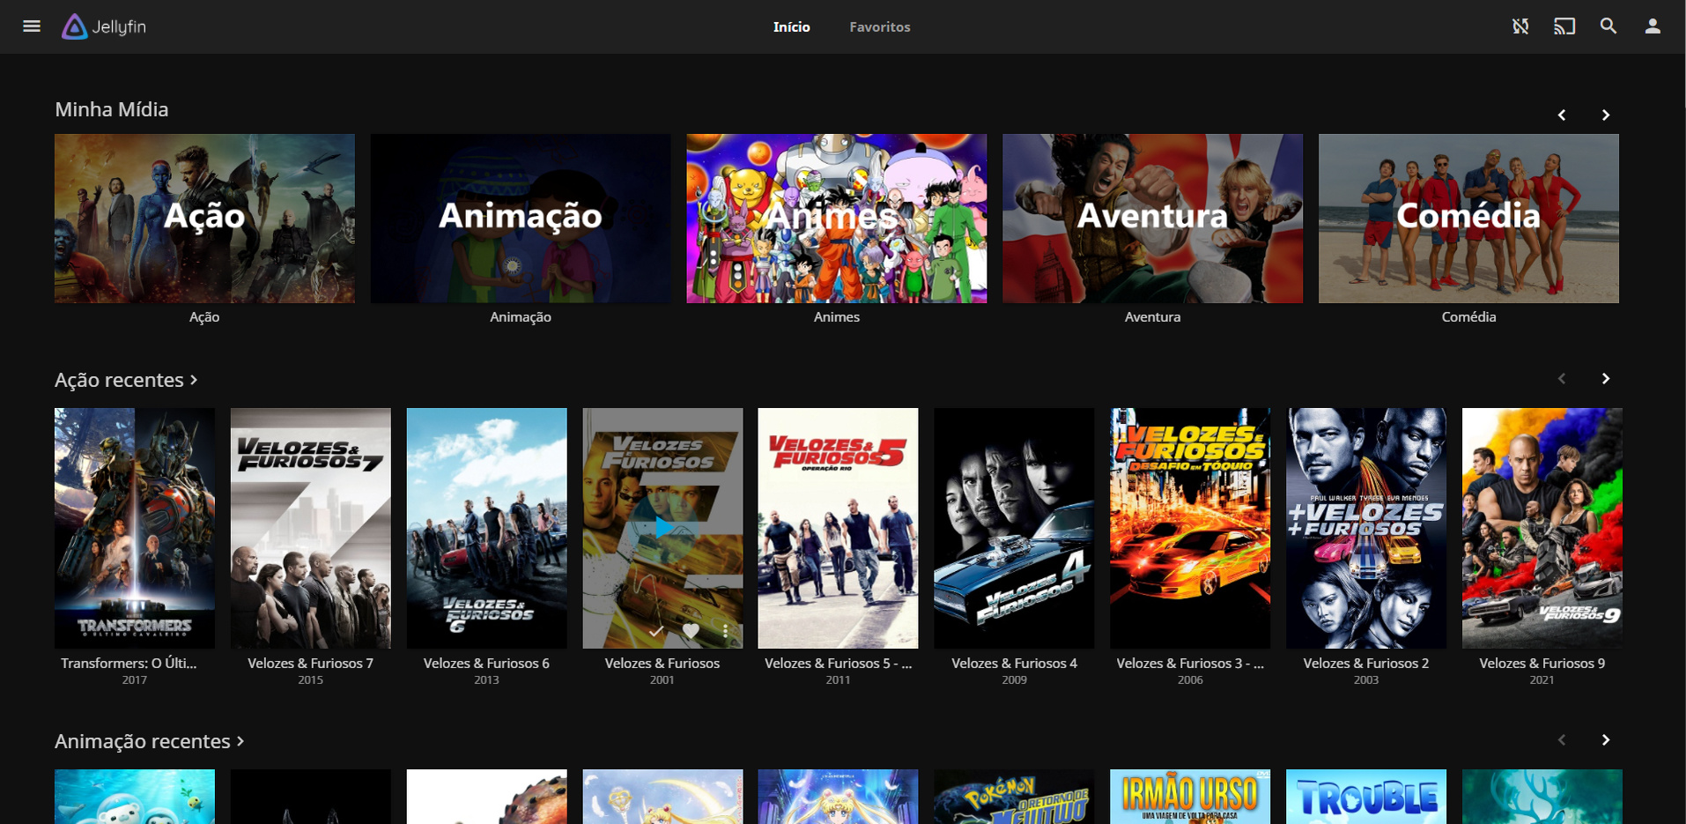
Task: Open the Trouble poster
Action: (1366, 797)
